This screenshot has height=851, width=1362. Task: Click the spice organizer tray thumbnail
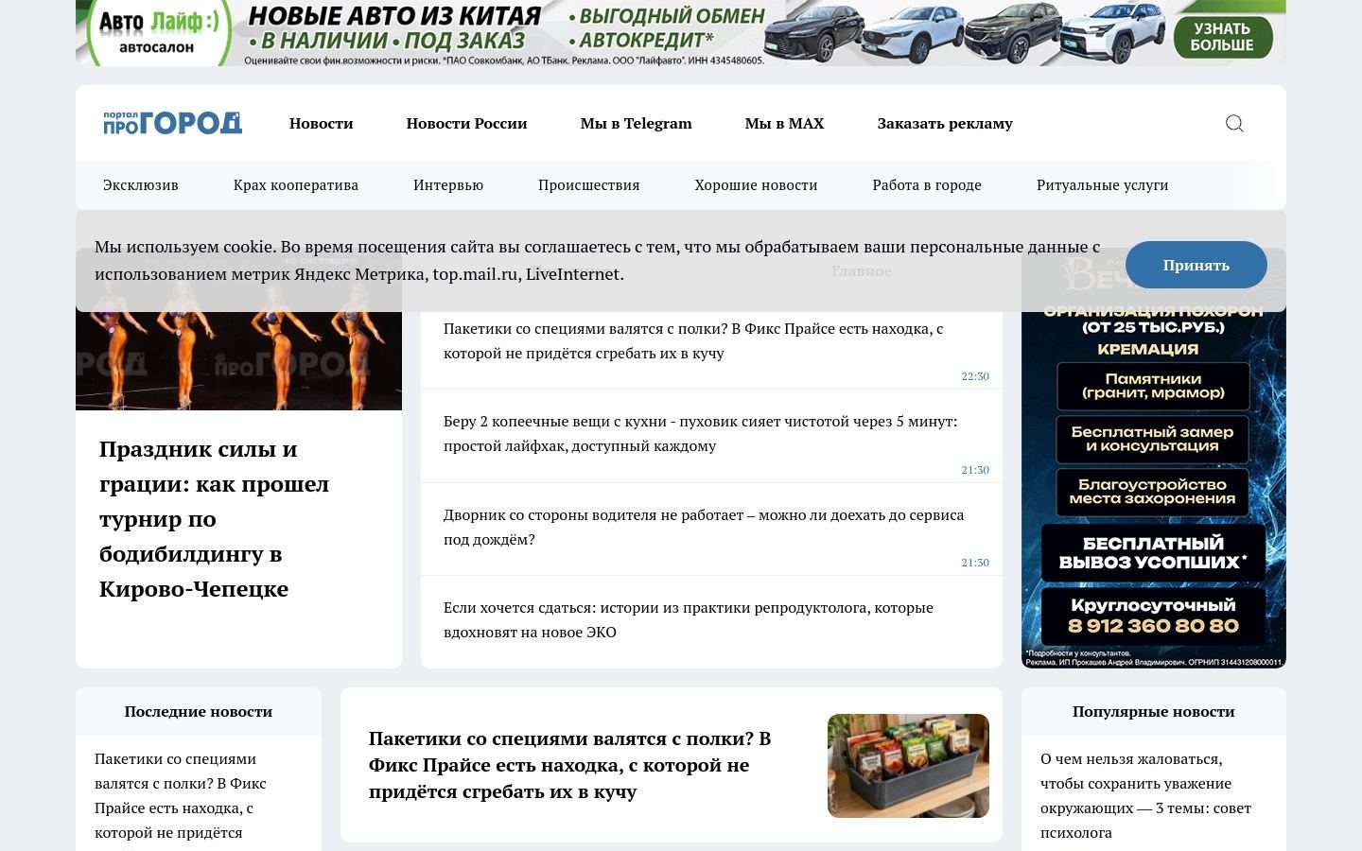908,765
